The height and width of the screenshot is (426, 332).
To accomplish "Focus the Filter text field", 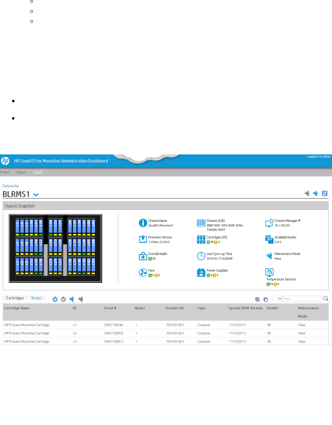I will click(x=302, y=299).
